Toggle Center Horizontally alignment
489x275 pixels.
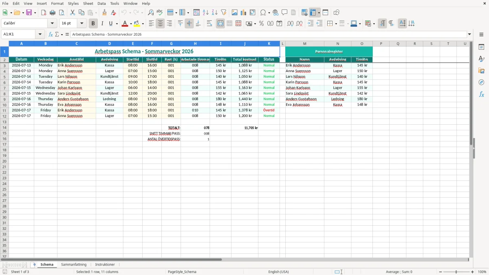160,24
